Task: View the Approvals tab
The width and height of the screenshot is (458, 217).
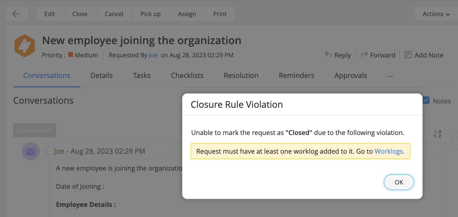Action: (351, 75)
